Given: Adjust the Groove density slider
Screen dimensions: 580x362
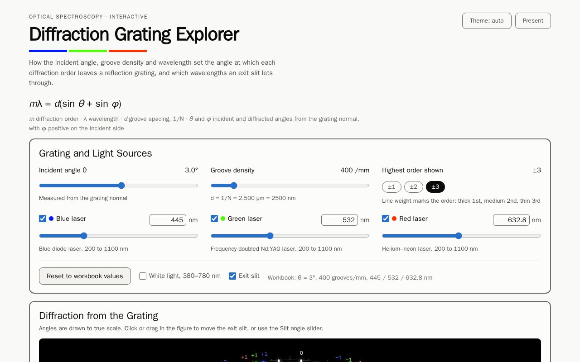Looking at the screenshot, I should point(290,186).
